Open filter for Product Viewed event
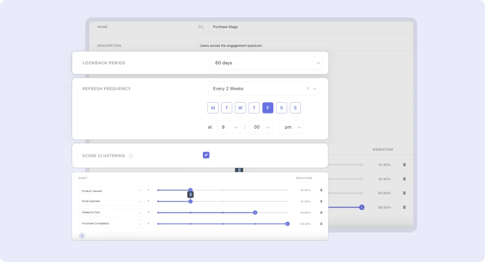The image size is (485, 262). tap(148, 190)
